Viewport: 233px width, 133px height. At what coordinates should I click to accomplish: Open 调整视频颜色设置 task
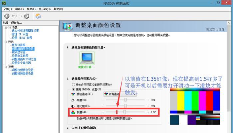point(23,70)
